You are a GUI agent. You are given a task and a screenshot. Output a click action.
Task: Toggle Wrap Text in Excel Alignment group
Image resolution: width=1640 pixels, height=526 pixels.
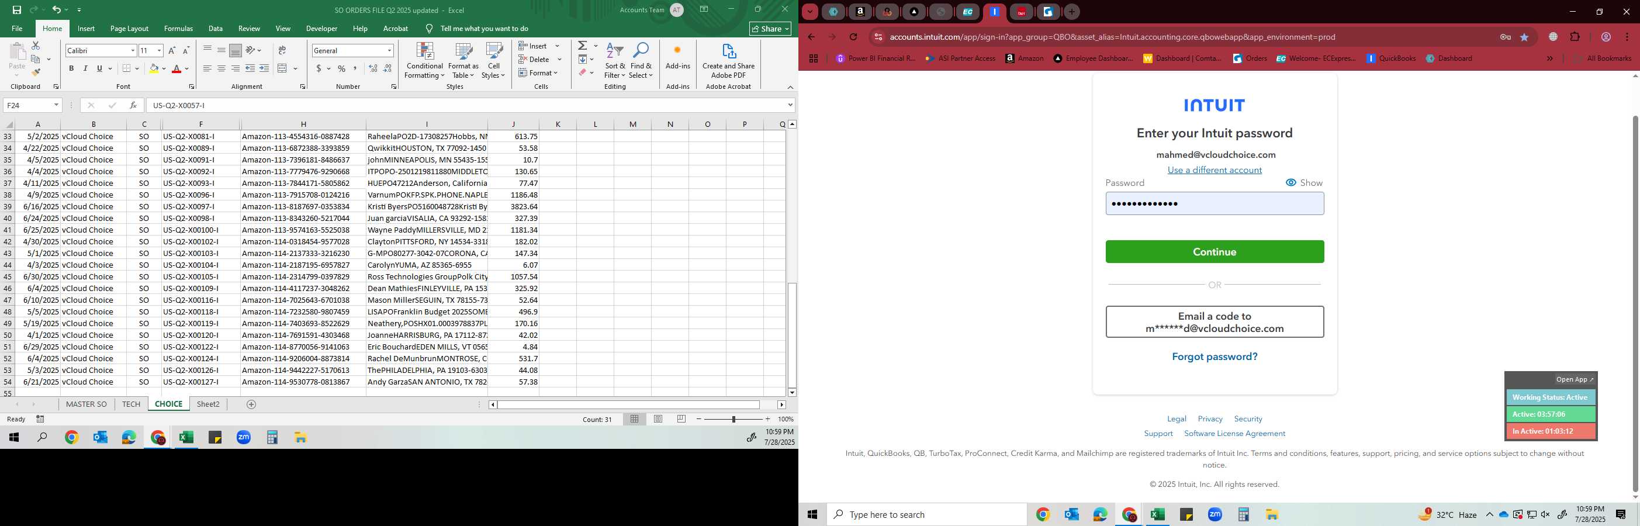click(x=282, y=50)
